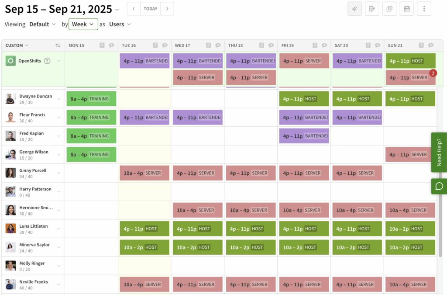Open the edit schedule pencil icon
The image size is (447, 295).
pyautogui.click(x=372, y=9)
